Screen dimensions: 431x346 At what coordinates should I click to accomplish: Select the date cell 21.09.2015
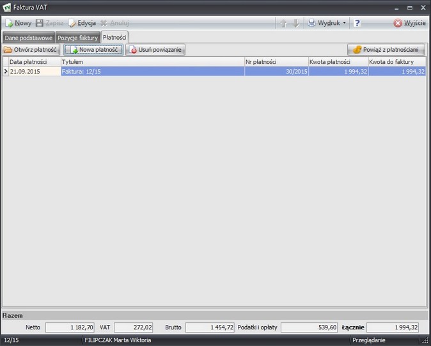pyautogui.click(x=35, y=72)
